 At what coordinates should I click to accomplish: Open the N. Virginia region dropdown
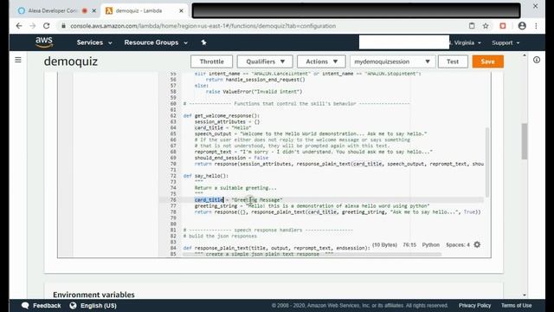point(466,42)
